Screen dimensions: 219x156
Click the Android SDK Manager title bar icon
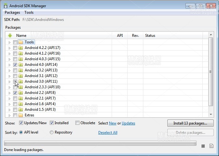(6, 6)
